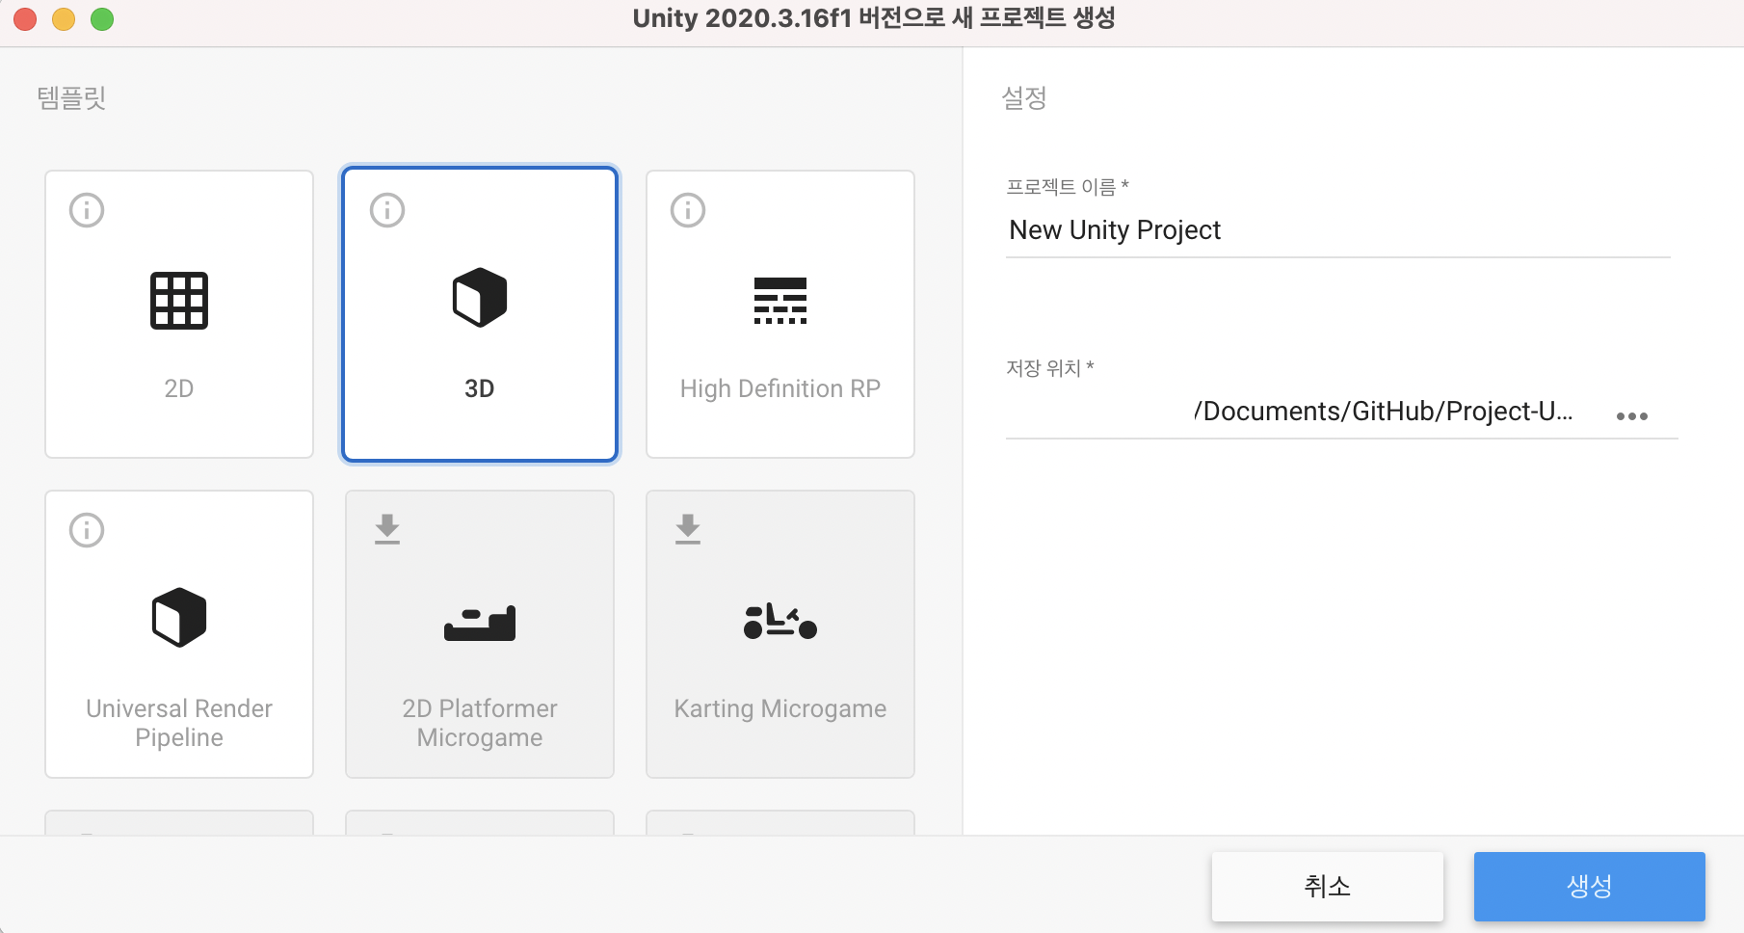The image size is (1744, 933).
Task: Open info for the 2D template
Action: click(87, 210)
